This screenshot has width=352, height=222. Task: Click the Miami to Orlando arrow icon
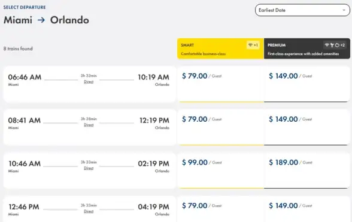(41, 20)
